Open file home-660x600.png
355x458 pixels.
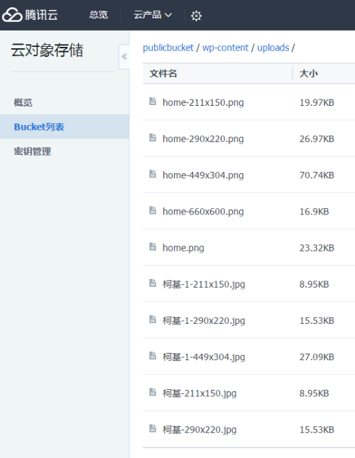click(203, 212)
